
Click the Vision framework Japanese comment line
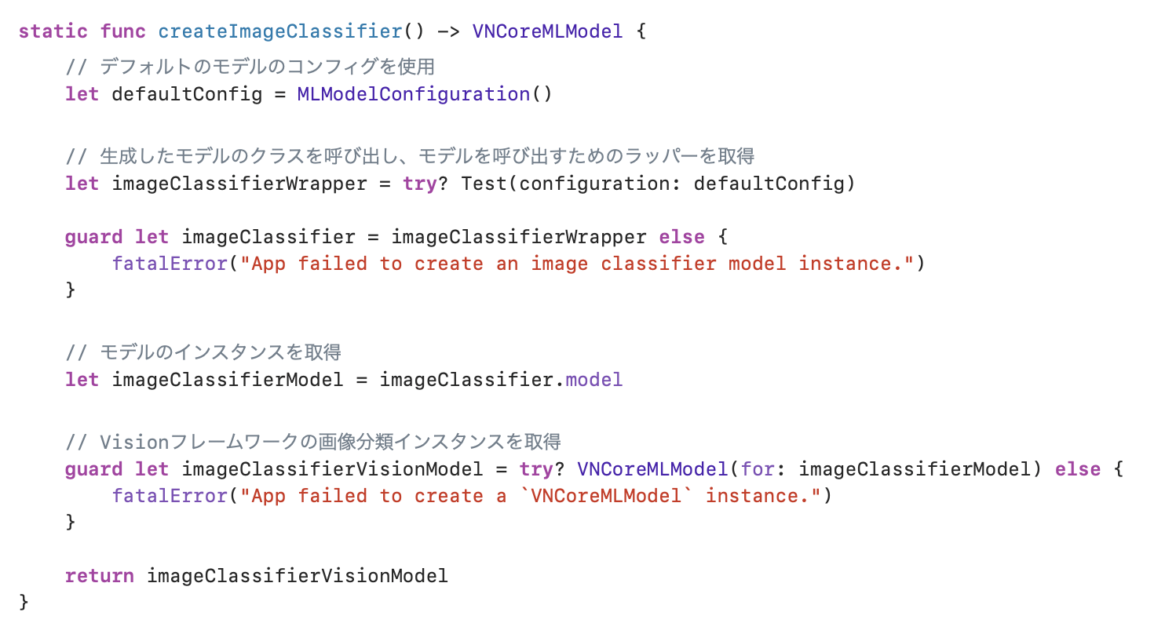click(x=313, y=441)
